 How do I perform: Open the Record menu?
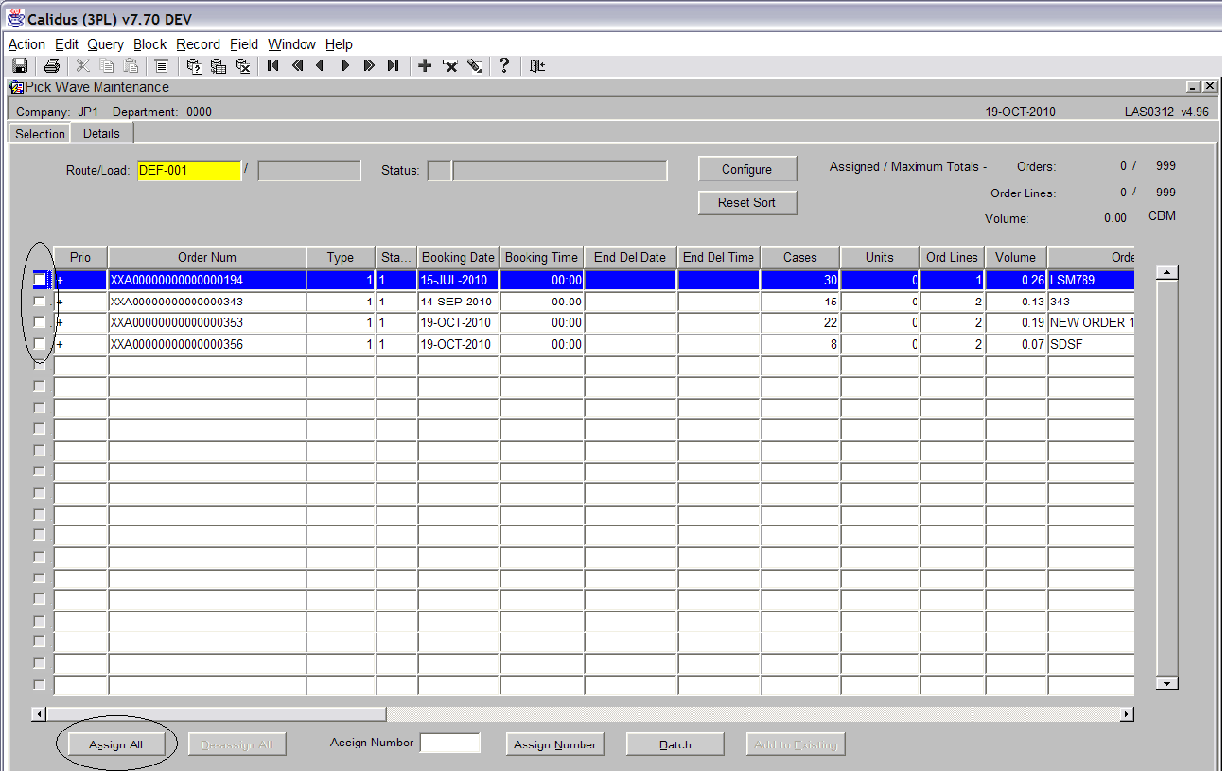click(198, 44)
